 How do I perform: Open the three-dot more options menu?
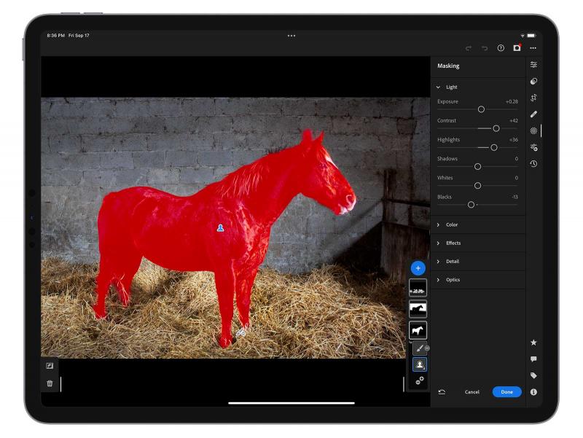point(533,48)
